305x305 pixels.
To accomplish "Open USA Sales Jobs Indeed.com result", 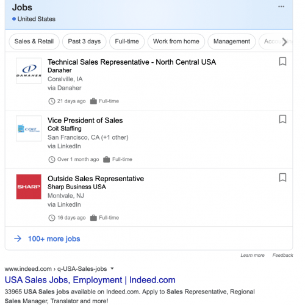I will tap(90, 280).
